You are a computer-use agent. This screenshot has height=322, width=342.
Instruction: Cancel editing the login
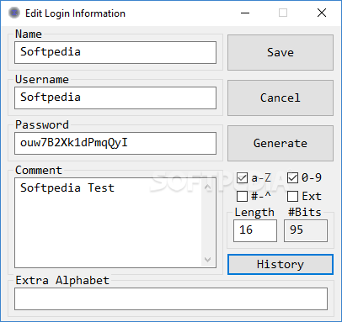[281, 98]
